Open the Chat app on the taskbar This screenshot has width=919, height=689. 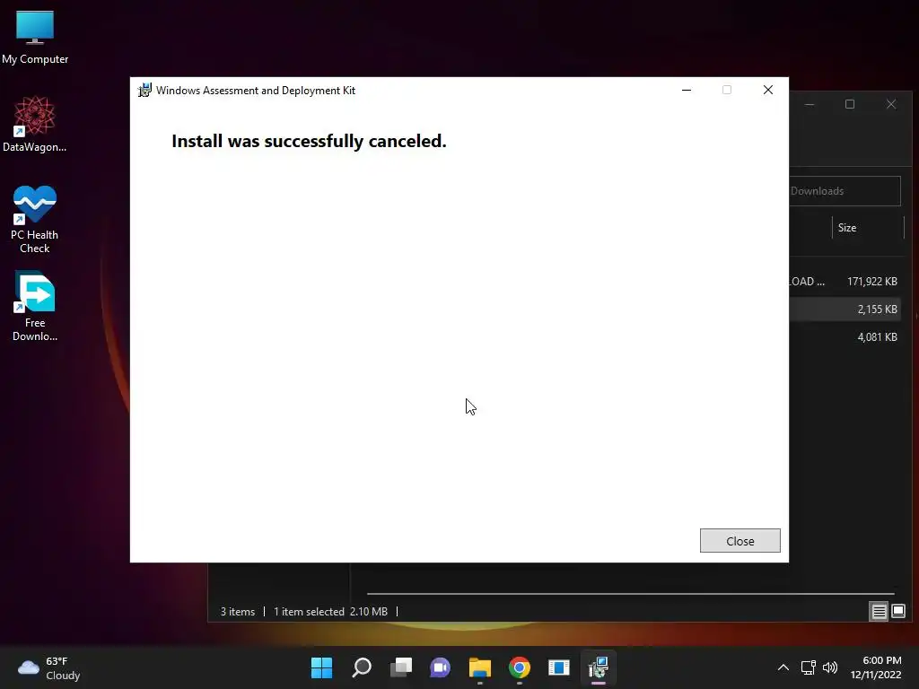pyautogui.click(x=440, y=667)
